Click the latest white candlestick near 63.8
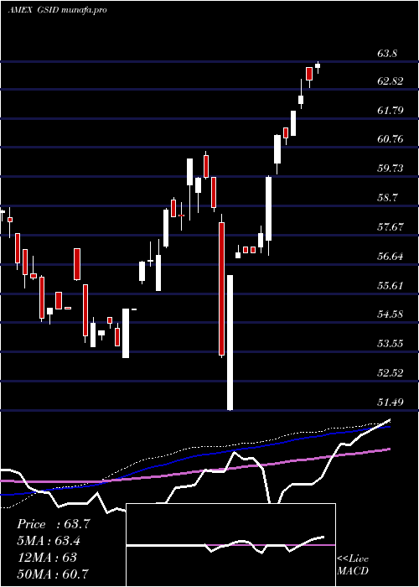The image size is (419, 587). [318, 66]
